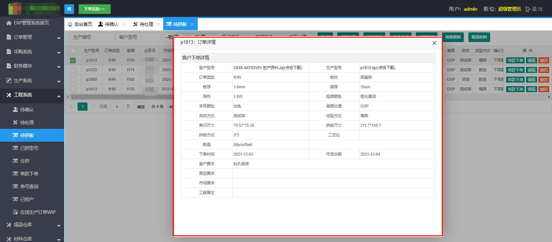Close the 订单详情 dialog with the X
The width and height of the screenshot is (552, 242).
434,43
